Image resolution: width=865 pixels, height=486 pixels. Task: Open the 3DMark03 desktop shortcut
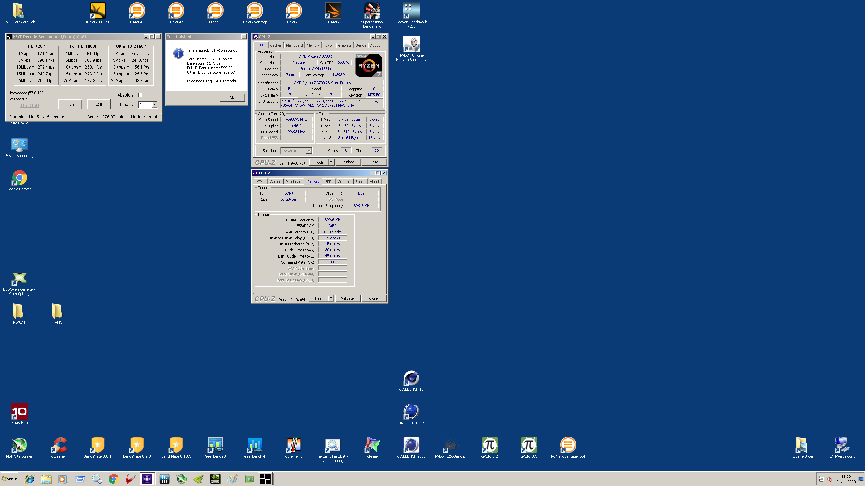137,13
